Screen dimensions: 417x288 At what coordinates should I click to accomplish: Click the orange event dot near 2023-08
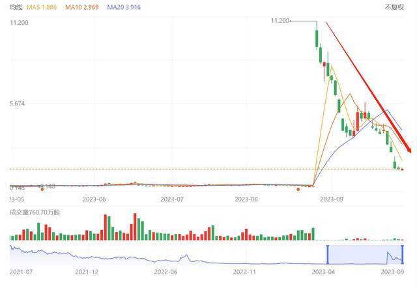(x=298, y=189)
